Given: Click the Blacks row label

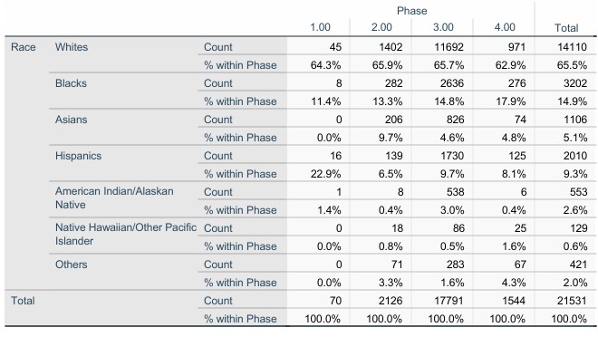Looking at the screenshot, I should pyautogui.click(x=71, y=83).
